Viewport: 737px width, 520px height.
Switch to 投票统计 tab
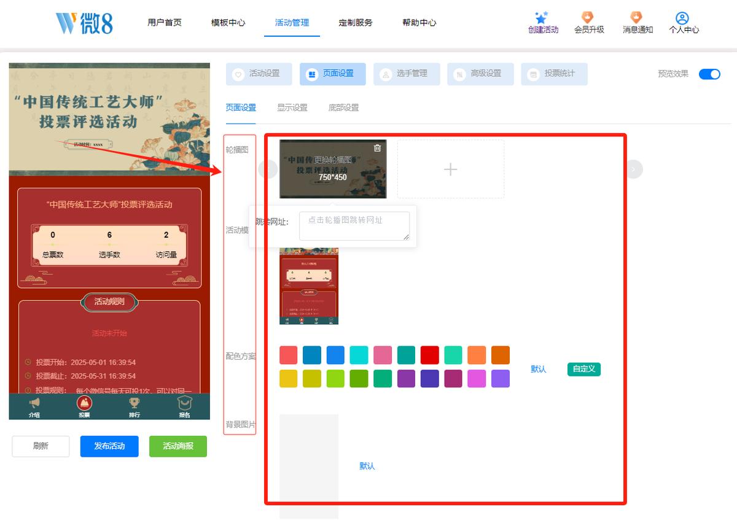[x=554, y=74]
